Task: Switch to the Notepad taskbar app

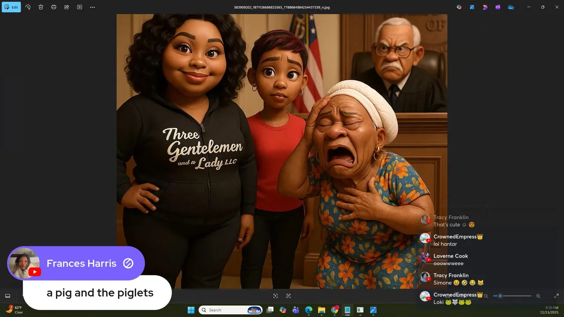Action: point(347,310)
